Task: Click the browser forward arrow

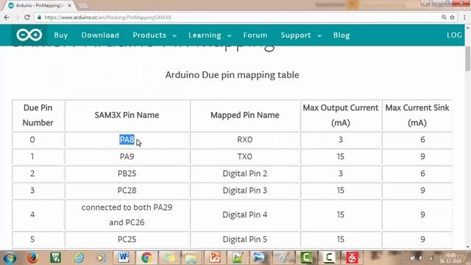Action: [x=17, y=18]
